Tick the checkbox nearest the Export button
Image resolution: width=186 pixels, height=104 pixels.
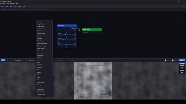point(173,60)
